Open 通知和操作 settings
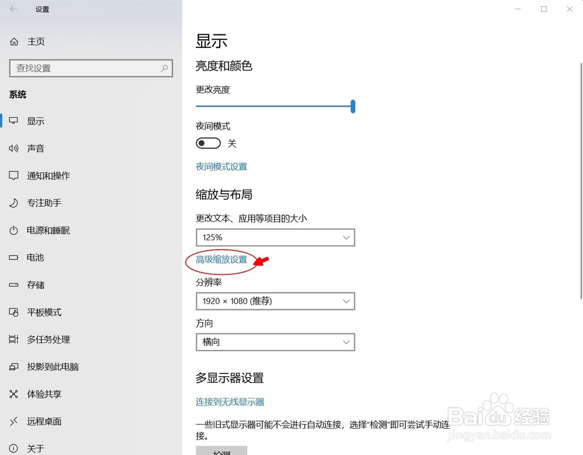This screenshot has height=455, width=583. point(50,175)
